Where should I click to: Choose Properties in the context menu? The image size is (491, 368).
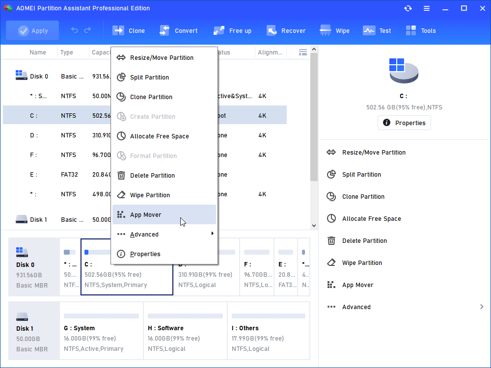[x=164, y=254]
